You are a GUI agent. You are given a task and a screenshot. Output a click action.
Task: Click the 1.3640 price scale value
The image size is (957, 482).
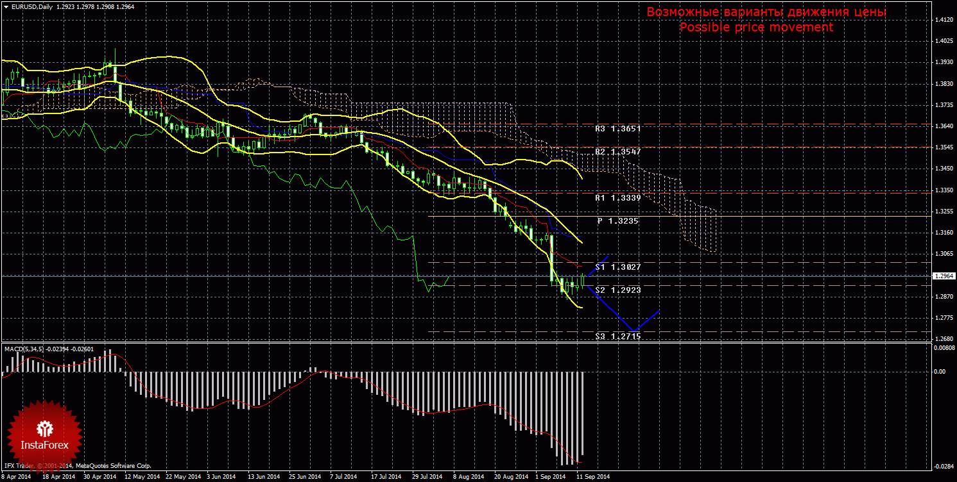click(944, 126)
